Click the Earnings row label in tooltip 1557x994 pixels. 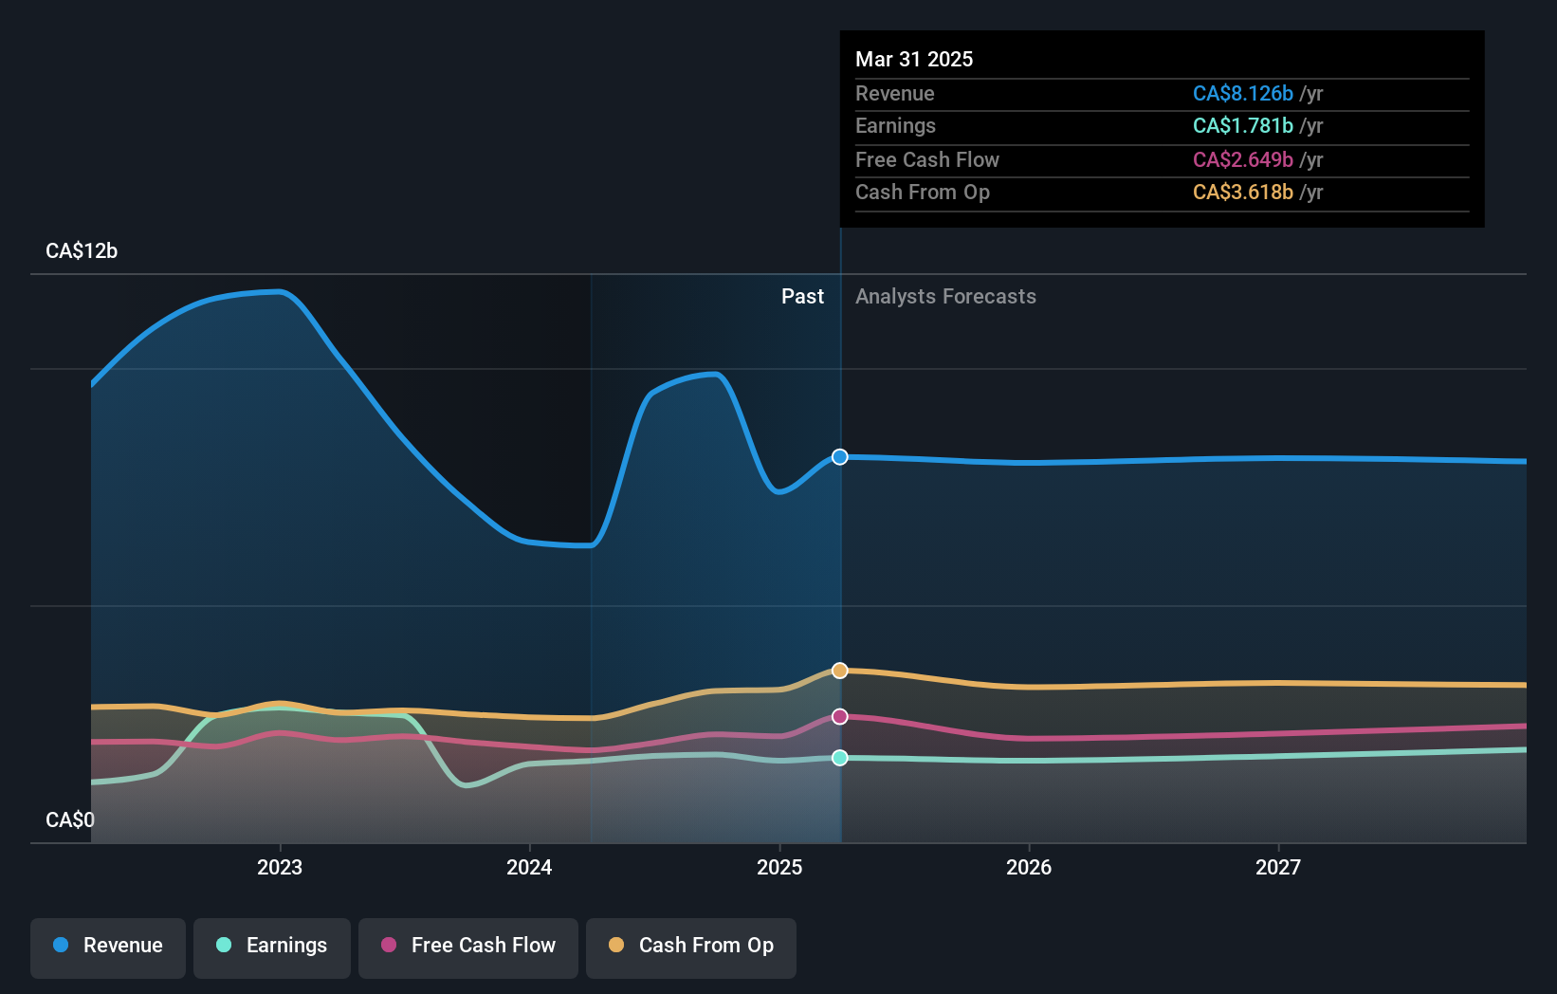pyautogui.click(x=895, y=125)
